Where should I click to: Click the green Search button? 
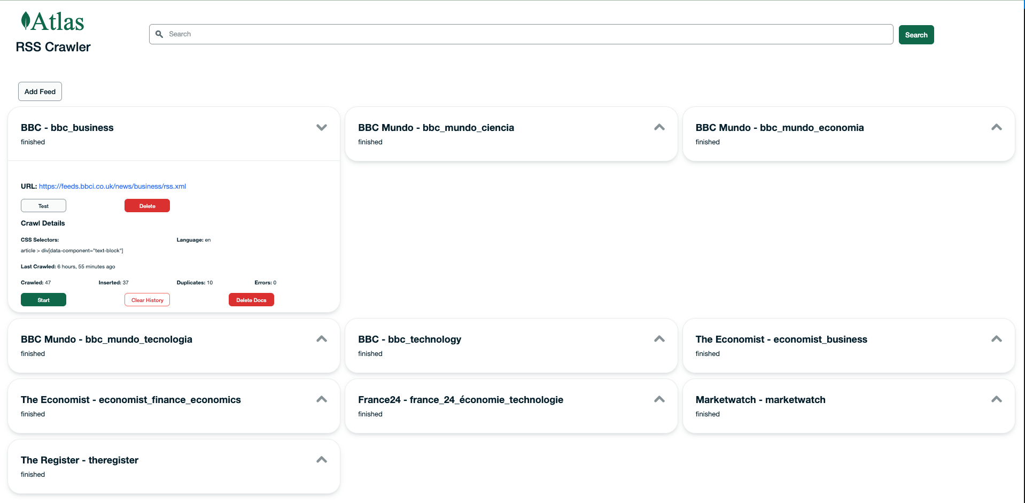[916, 35]
